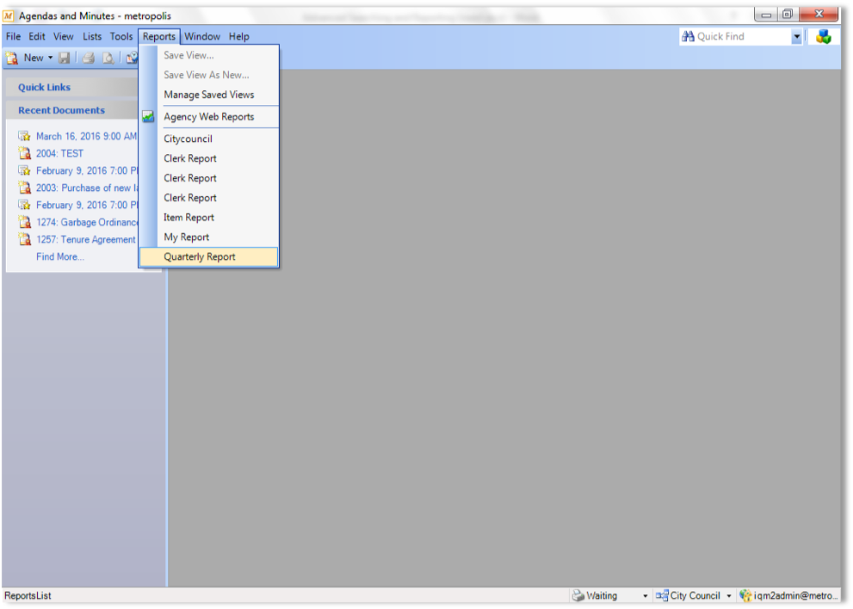
Task: Click the chart icon beside Agency Web Reports
Action: [148, 116]
